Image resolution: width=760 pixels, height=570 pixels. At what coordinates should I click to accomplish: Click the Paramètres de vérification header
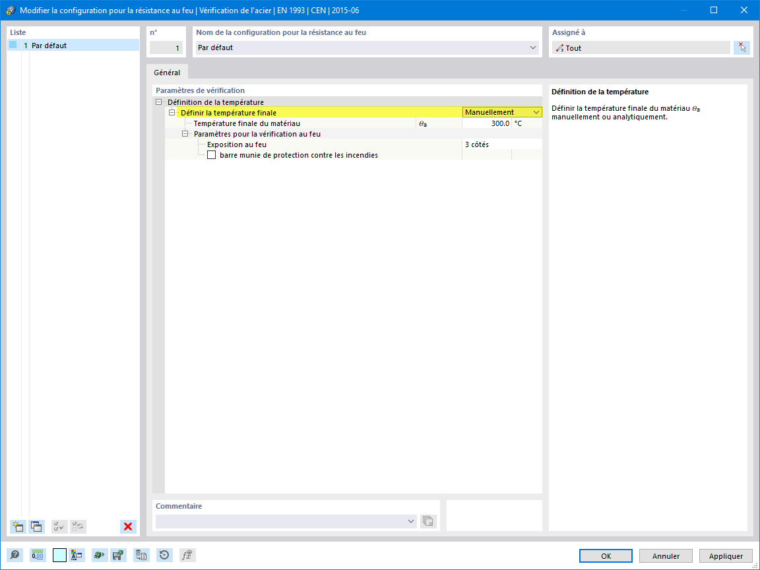pyautogui.click(x=200, y=90)
